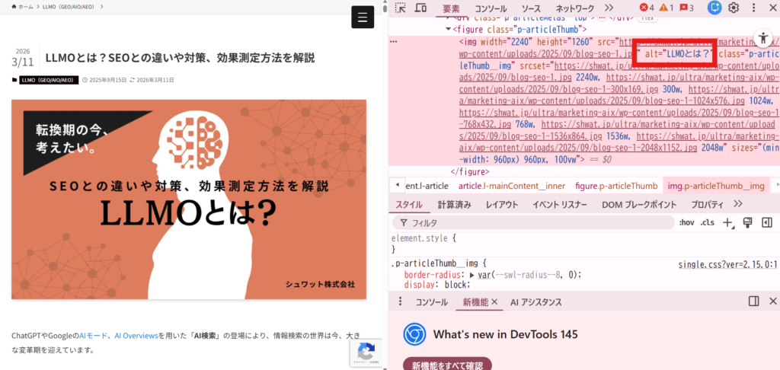Open the 計算済み pane tab

[x=454, y=204]
